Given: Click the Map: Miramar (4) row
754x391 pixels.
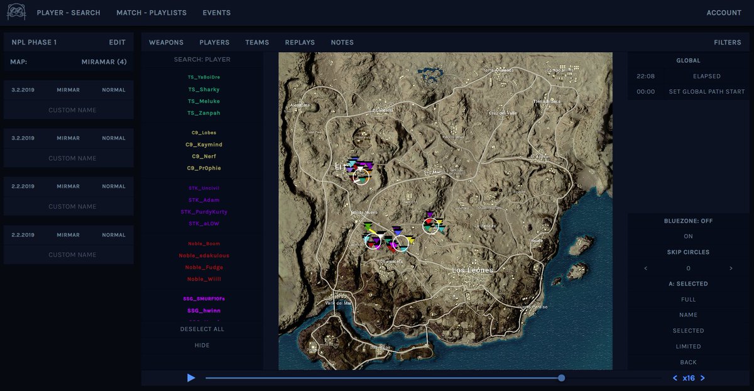Looking at the screenshot, I should click(x=68, y=62).
